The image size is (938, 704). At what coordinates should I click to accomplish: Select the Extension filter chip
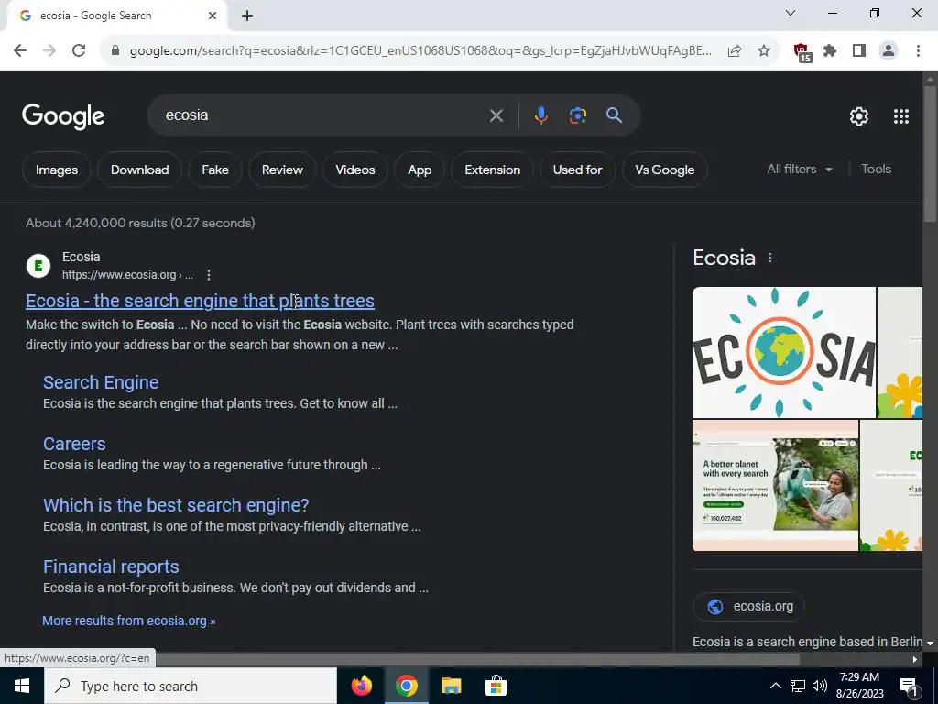pyautogui.click(x=492, y=170)
